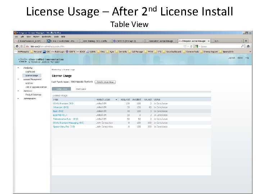This screenshot has height=194, width=259.
Task: Open the CUWL Premium (9.0) license type link
Action: click(63, 103)
